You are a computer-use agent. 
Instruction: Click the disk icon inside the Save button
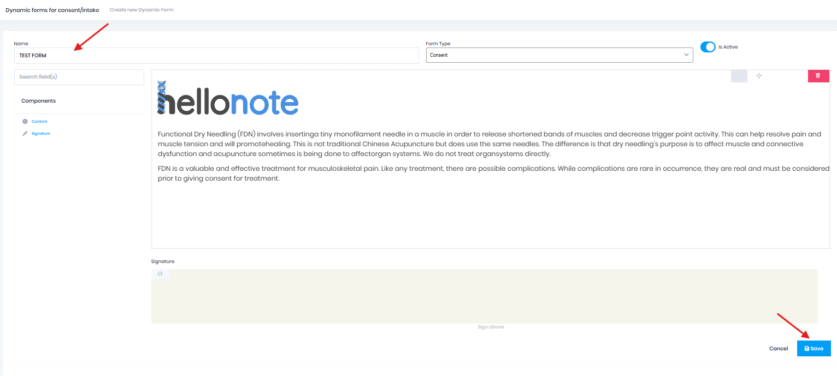[x=807, y=348]
